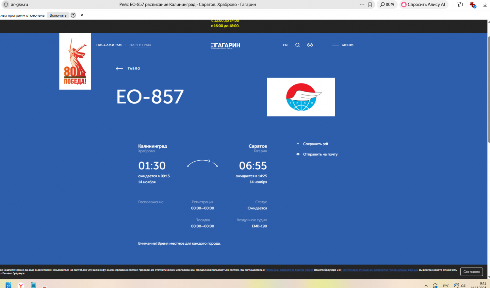This screenshot has width=490, height=288.
Task: Click the site protection shield icon
Action: point(6,5)
